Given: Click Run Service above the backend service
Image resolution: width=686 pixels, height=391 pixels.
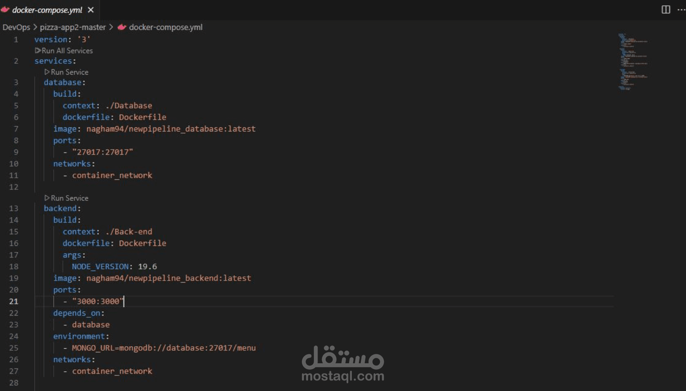Looking at the screenshot, I should 69,198.
